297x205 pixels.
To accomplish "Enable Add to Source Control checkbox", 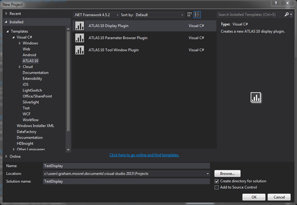I will [216, 188].
